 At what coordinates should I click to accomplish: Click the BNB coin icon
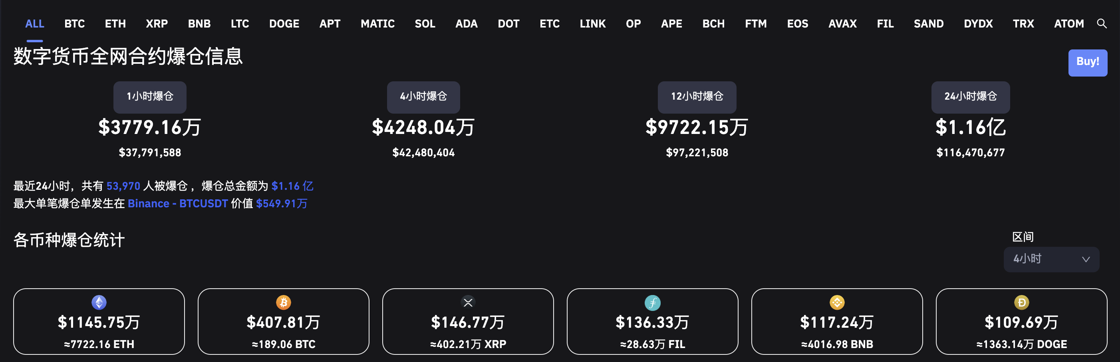(x=837, y=302)
